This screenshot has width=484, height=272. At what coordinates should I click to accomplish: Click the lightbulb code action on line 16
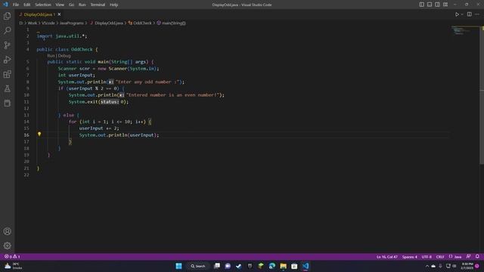coord(39,134)
